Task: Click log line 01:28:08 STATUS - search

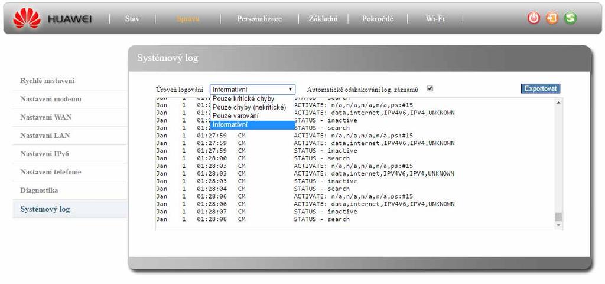Action: click(x=253, y=219)
